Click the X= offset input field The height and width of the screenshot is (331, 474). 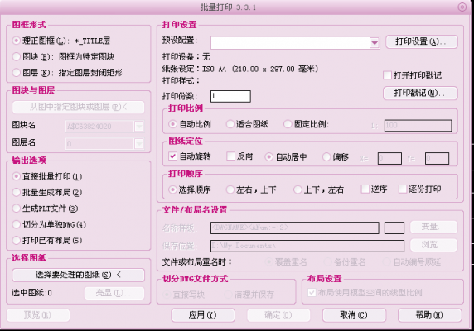tap(389, 158)
